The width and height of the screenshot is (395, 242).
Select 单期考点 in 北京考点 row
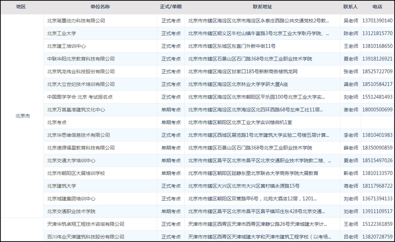pos(171,122)
